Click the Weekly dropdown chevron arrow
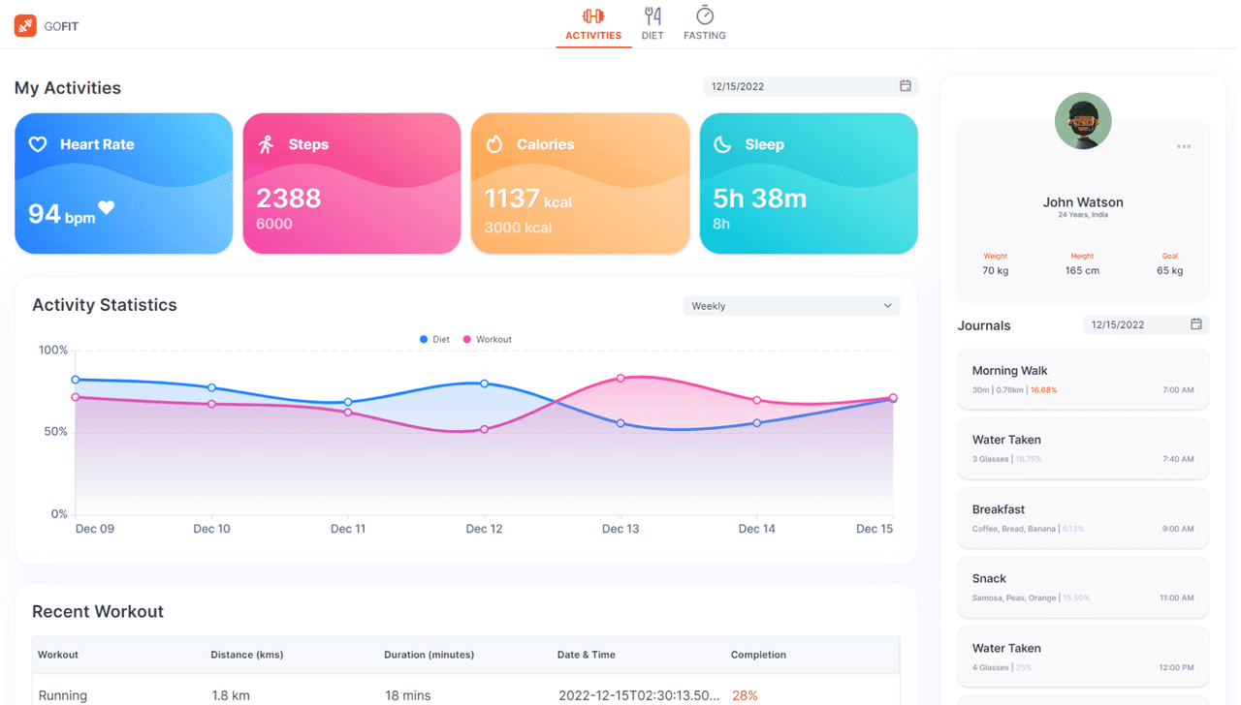The height and width of the screenshot is (705, 1241). coord(887,306)
